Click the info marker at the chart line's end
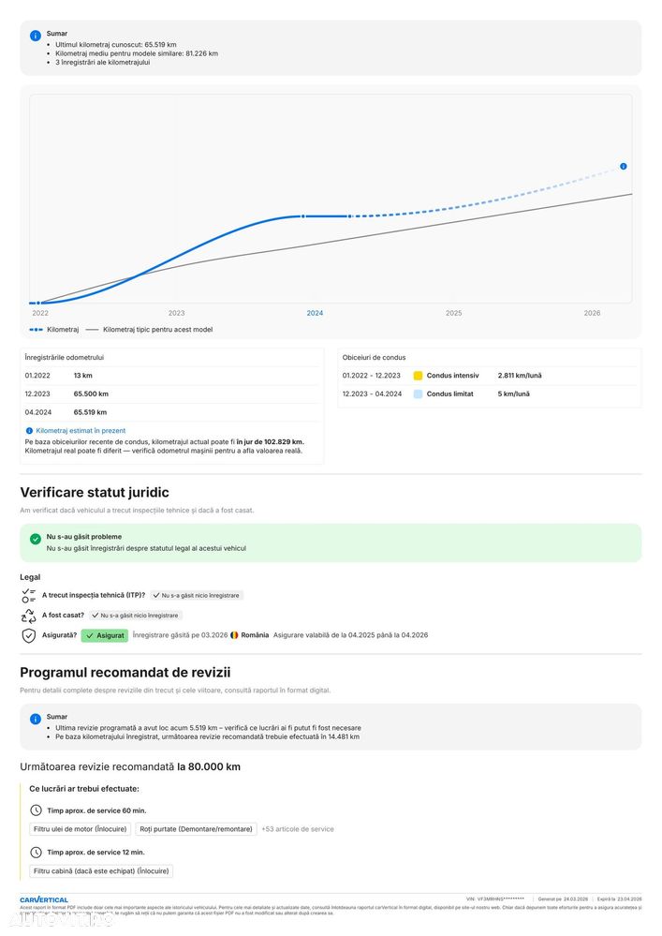This screenshot has height=936, width=662. click(624, 167)
